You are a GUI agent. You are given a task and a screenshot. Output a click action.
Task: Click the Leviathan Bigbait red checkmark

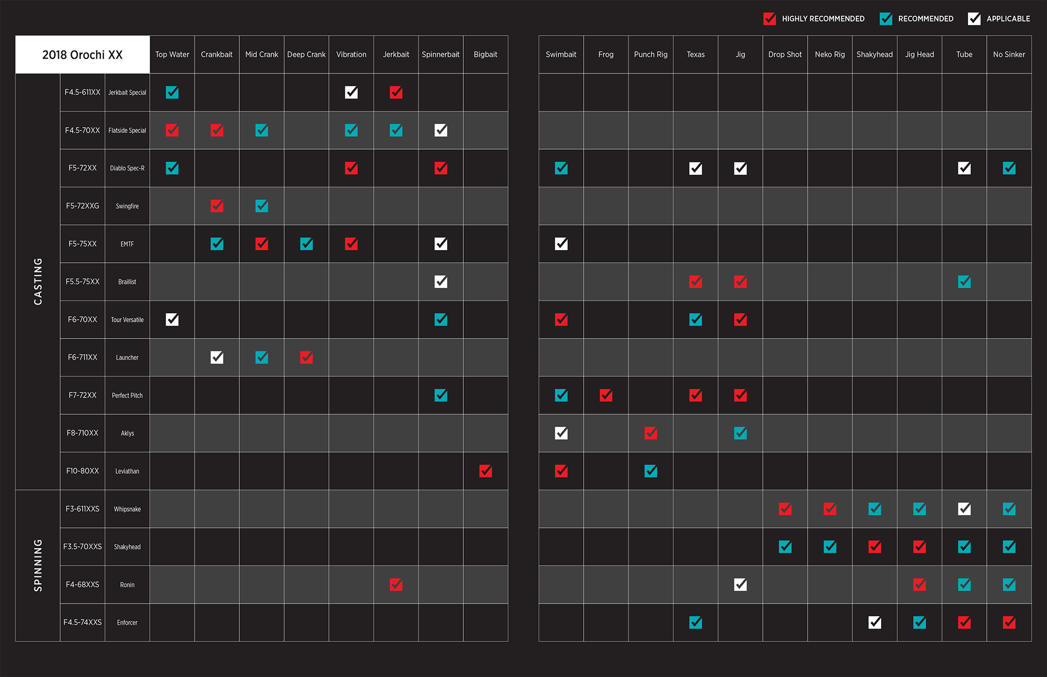pos(485,471)
